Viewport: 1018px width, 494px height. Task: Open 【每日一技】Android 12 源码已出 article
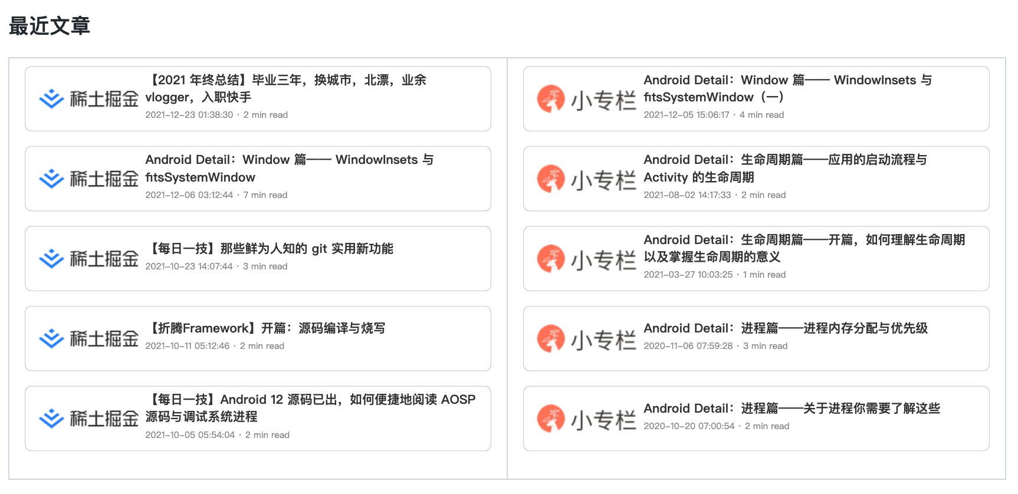[311, 408]
